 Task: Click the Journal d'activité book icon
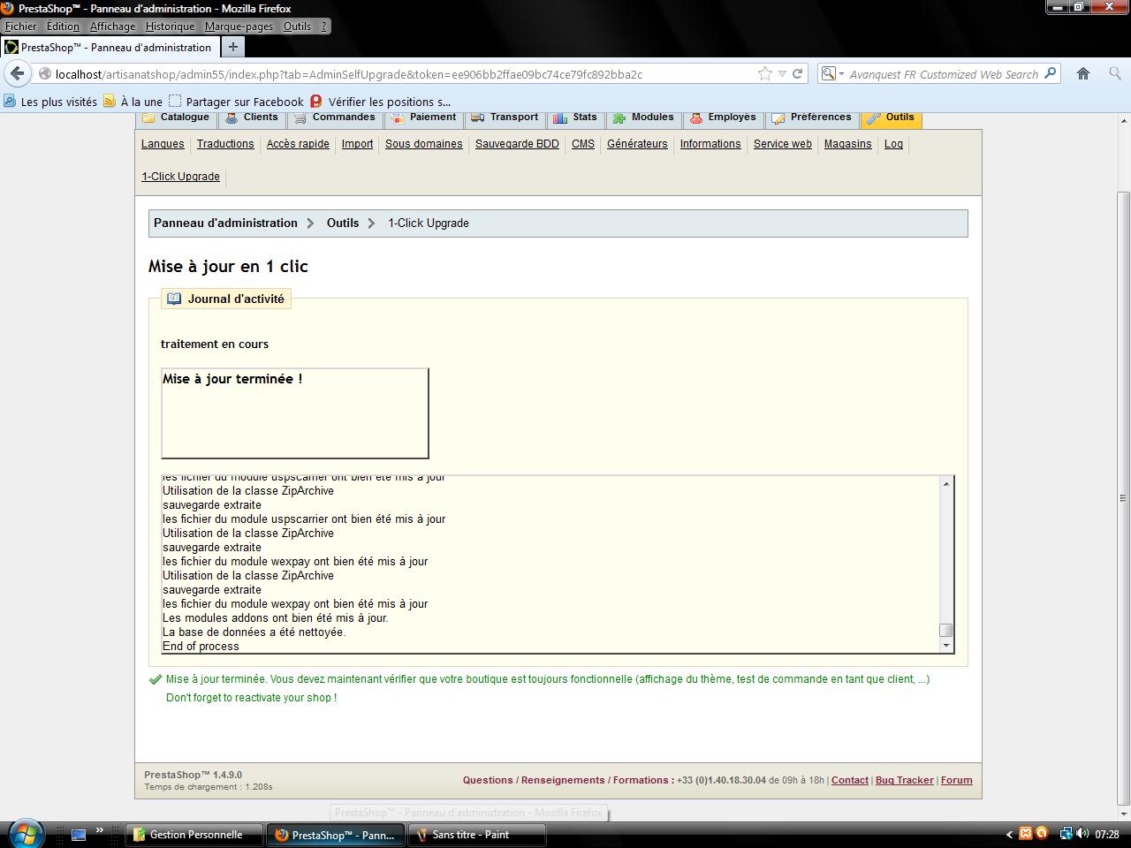[x=174, y=299]
